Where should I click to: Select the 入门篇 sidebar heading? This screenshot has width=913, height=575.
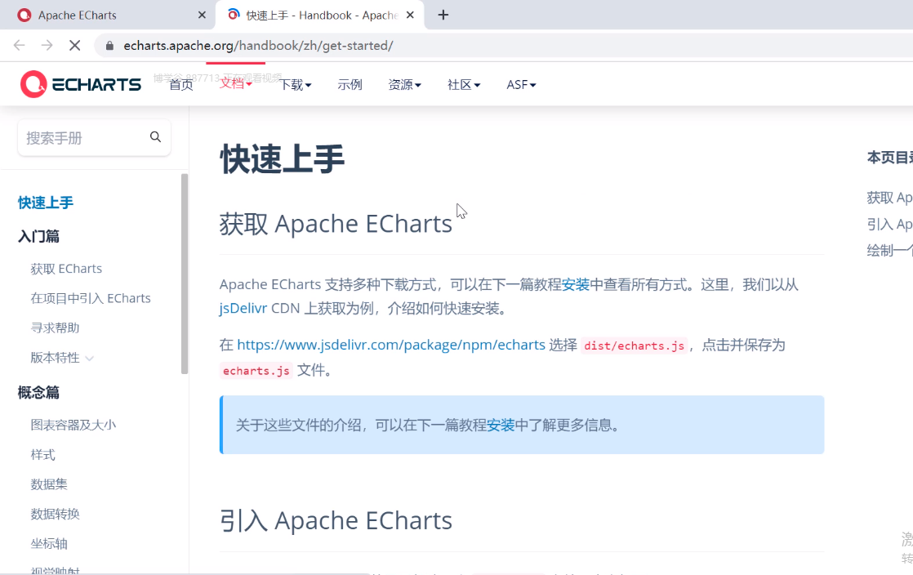(x=38, y=237)
